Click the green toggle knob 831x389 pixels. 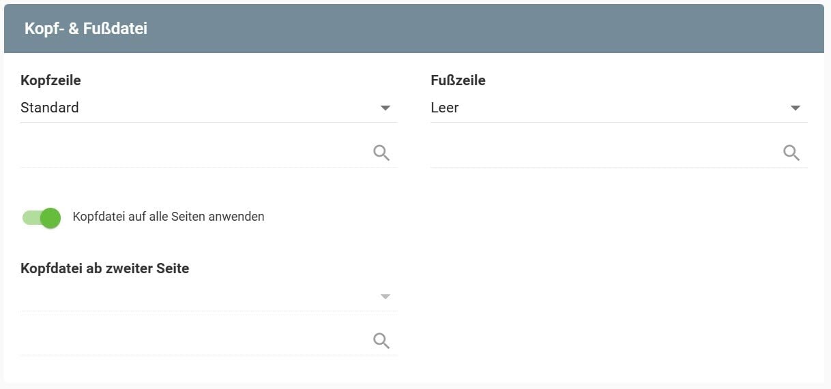pyautogui.click(x=50, y=217)
